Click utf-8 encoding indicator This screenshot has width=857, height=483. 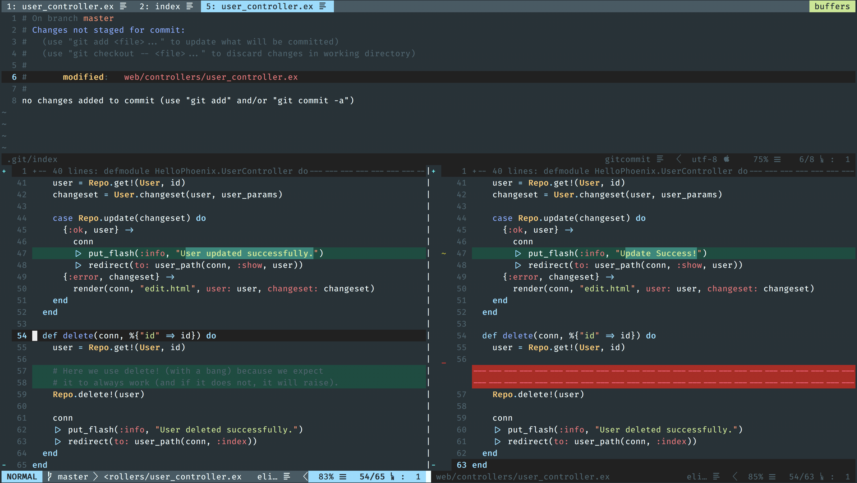coord(704,159)
